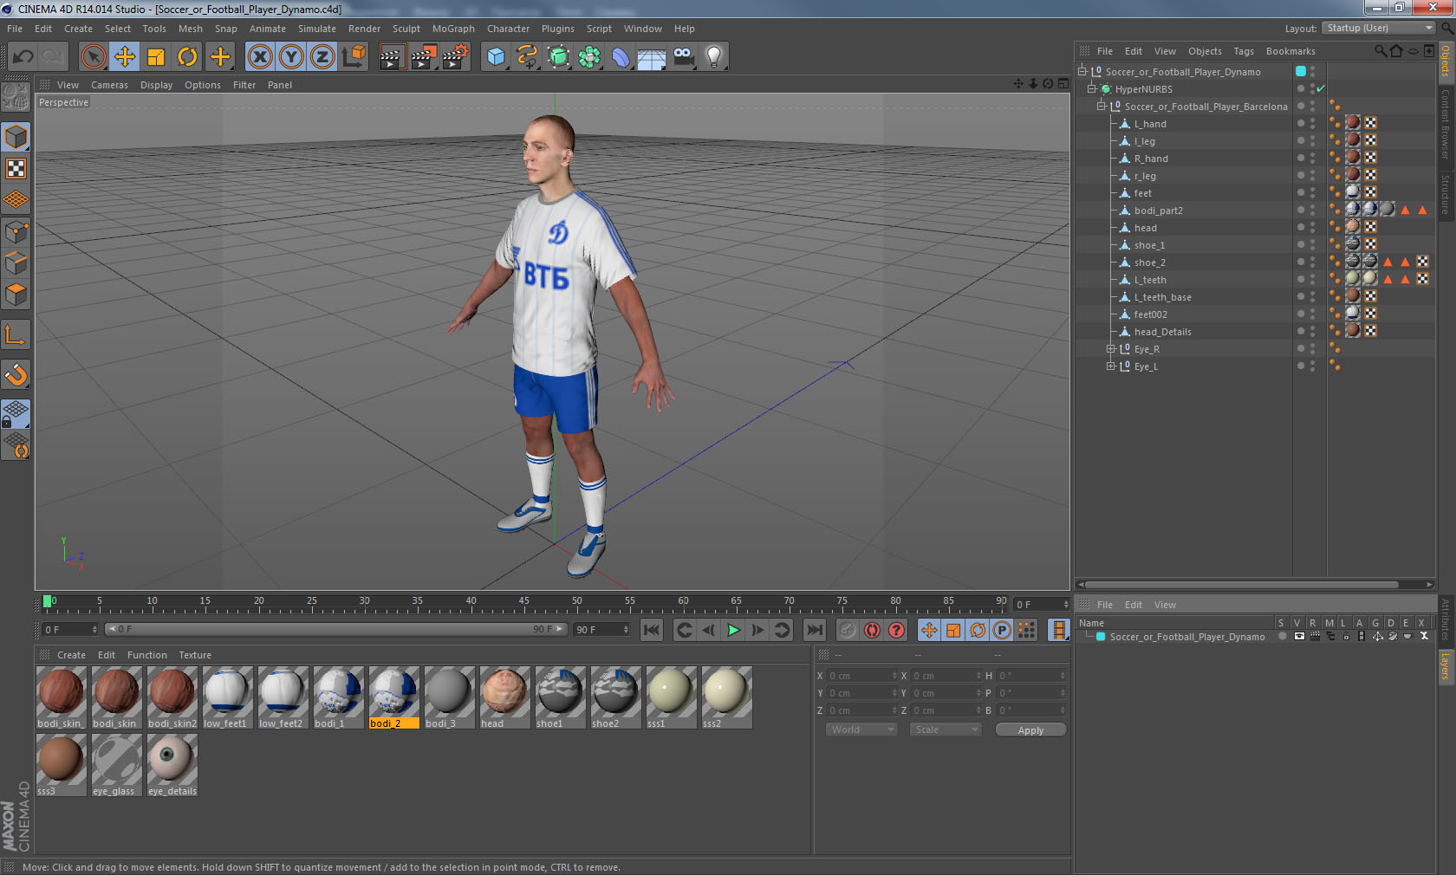Enable Axis mode tool
The width and height of the screenshot is (1456, 875).
click(16, 334)
